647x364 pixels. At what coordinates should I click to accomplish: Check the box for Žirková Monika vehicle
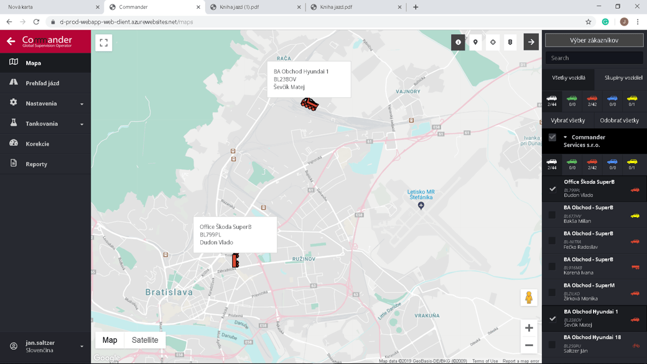pyautogui.click(x=552, y=292)
